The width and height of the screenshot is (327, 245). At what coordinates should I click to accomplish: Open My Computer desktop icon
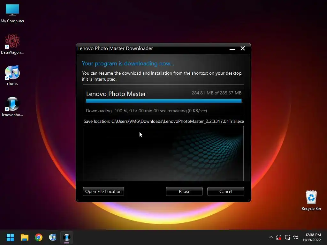point(12,13)
